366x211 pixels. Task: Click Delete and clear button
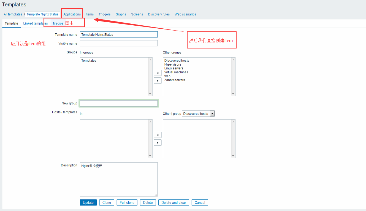pos(174,202)
